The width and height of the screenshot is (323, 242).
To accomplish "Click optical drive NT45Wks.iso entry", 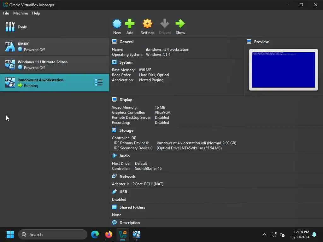I will click(189, 148).
